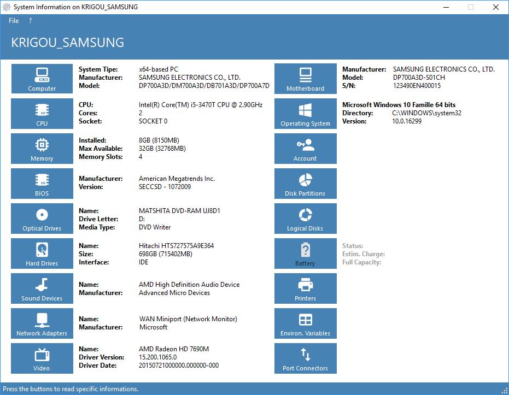Open the Memory details tile
509x395 pixels.
(42, 149)
